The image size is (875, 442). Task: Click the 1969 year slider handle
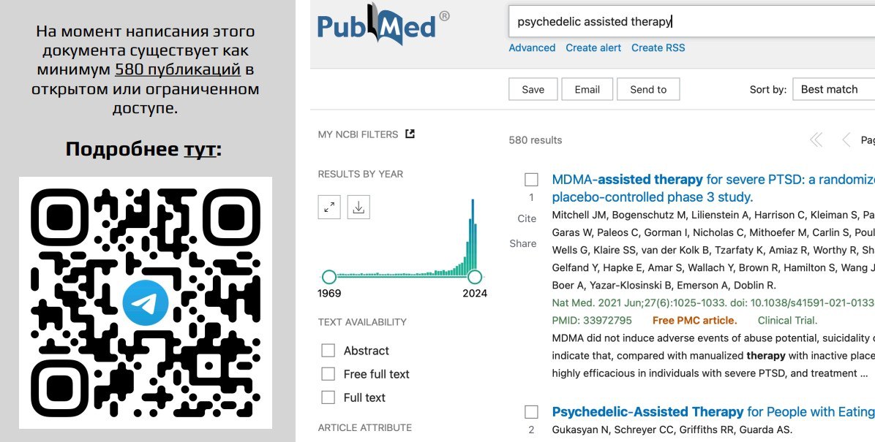pos(329,276)
